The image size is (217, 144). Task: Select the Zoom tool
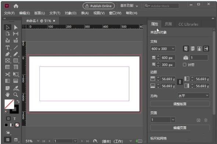pyautogui.click(x=16, y=95)
